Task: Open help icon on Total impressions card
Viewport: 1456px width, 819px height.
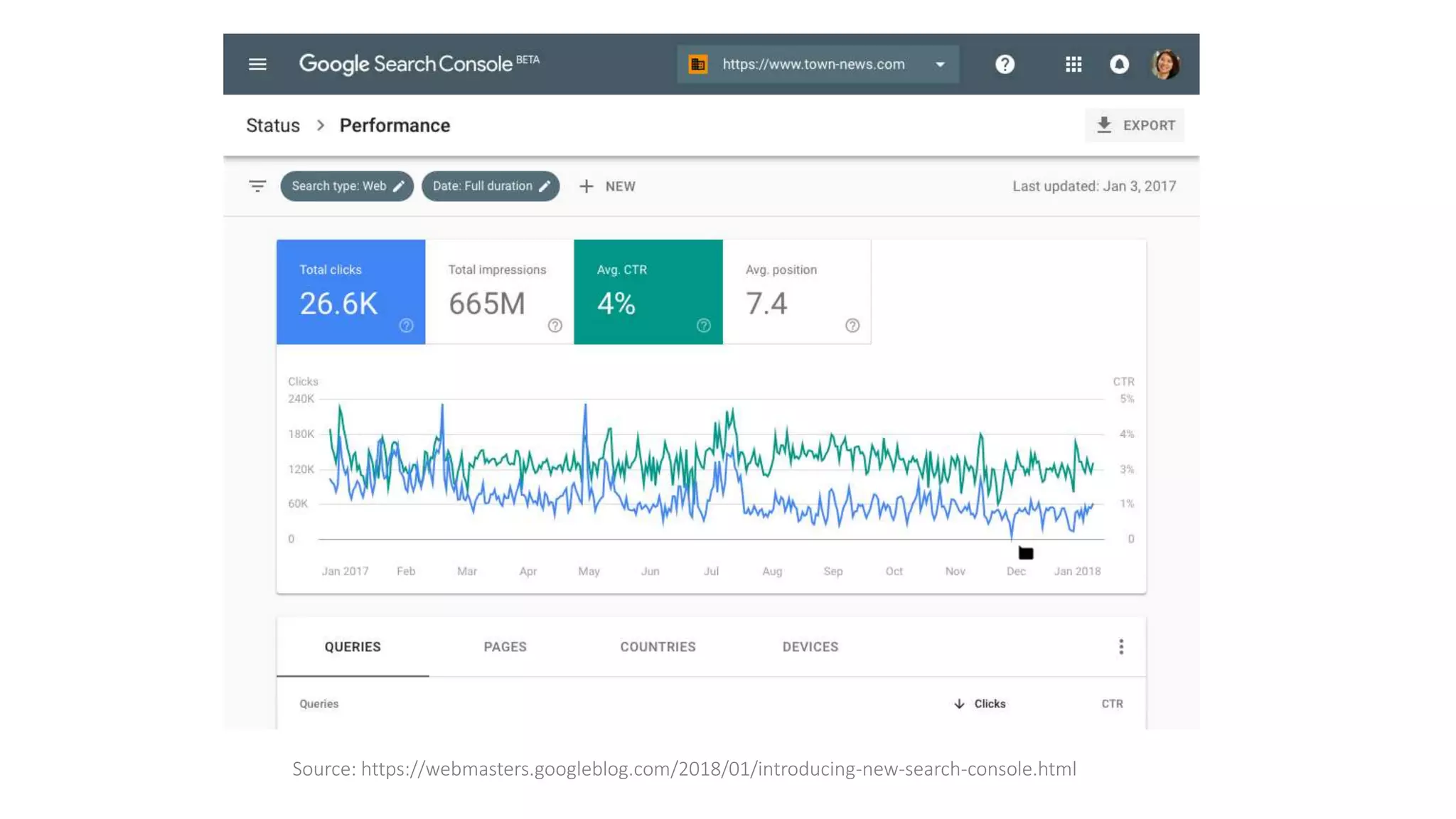Action: pyautogui.click(x=555, y=326)
